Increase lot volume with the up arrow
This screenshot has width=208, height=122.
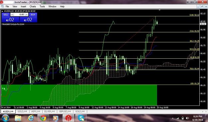(x=27, y=15)
